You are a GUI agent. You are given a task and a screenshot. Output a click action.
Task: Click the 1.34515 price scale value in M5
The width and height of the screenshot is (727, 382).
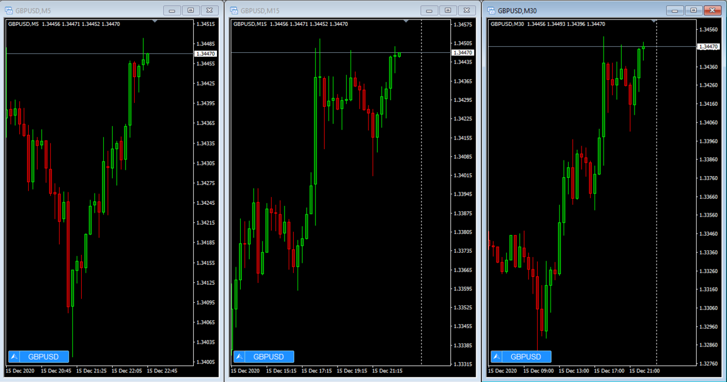coord(206,24)
